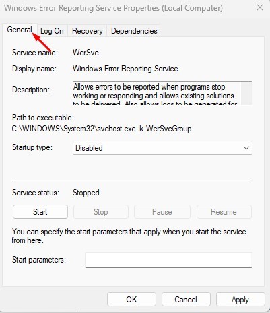Open the Dependencies tab

(x=134, y=31)
